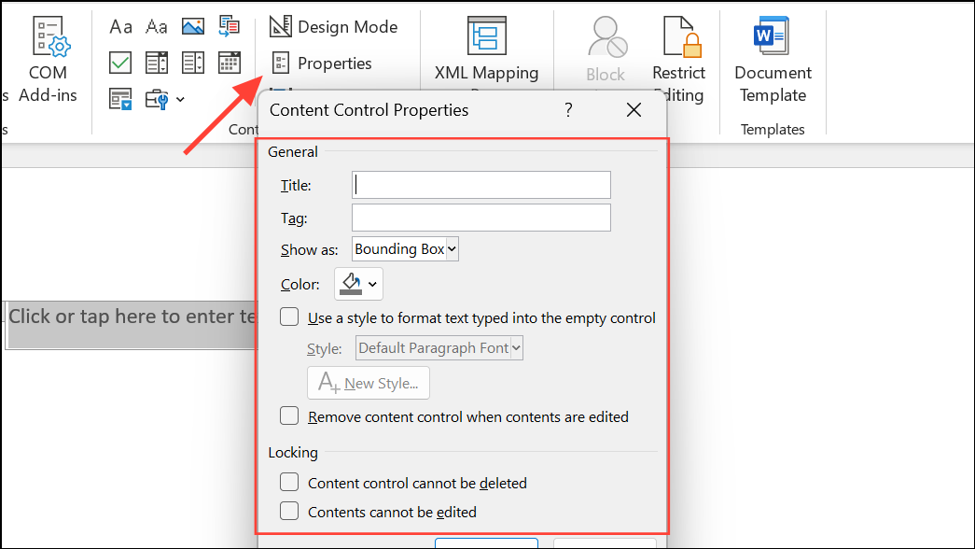The image size is (975, 549).
Task: Insert a Picture content control
Action: click(192, 26)
